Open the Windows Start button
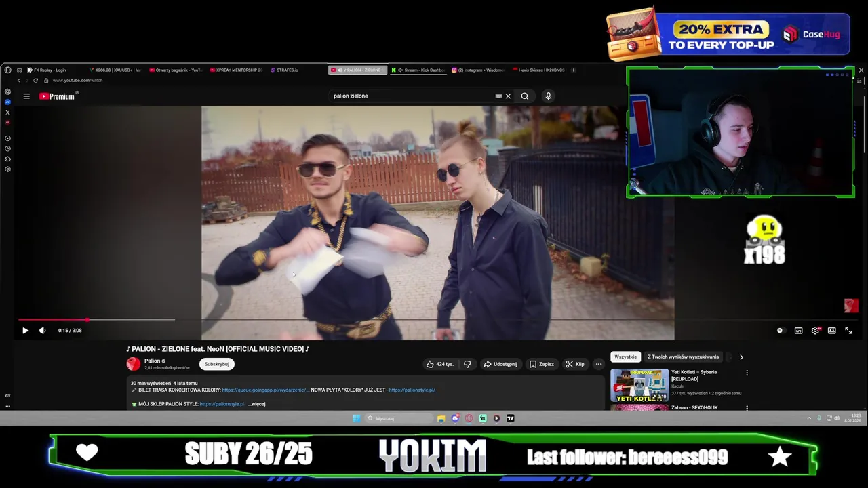This screenshot has width=868, height=488. (x=356, y=418)
